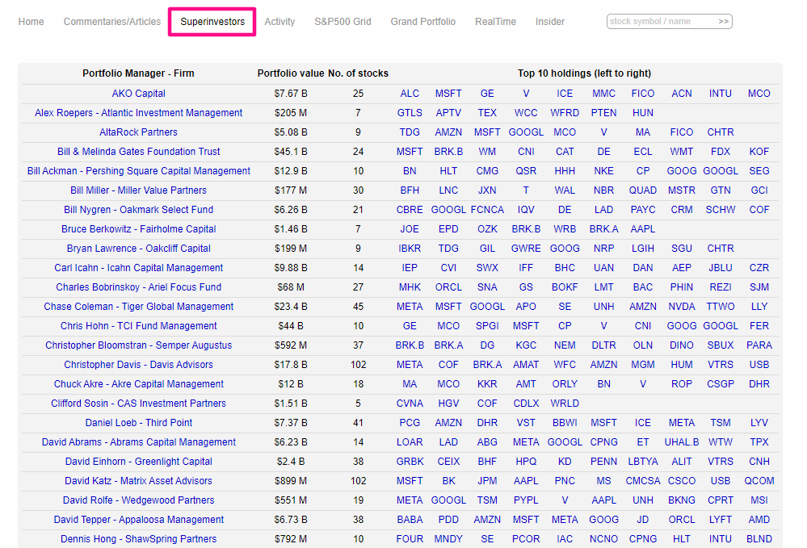Open Bruce Berkowitz - Fairholme Capital
This screenshot has width=807, height=548.
click(138, 228)
